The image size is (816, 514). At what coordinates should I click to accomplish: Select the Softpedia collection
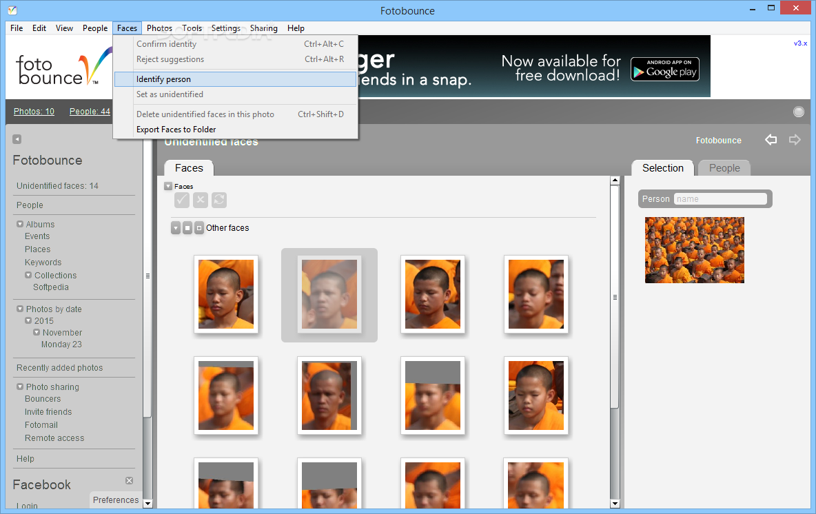(50, 287)
